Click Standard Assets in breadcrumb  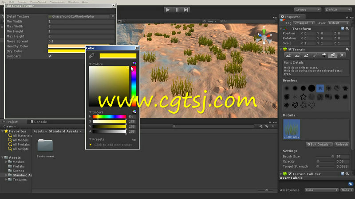[63, 131]
